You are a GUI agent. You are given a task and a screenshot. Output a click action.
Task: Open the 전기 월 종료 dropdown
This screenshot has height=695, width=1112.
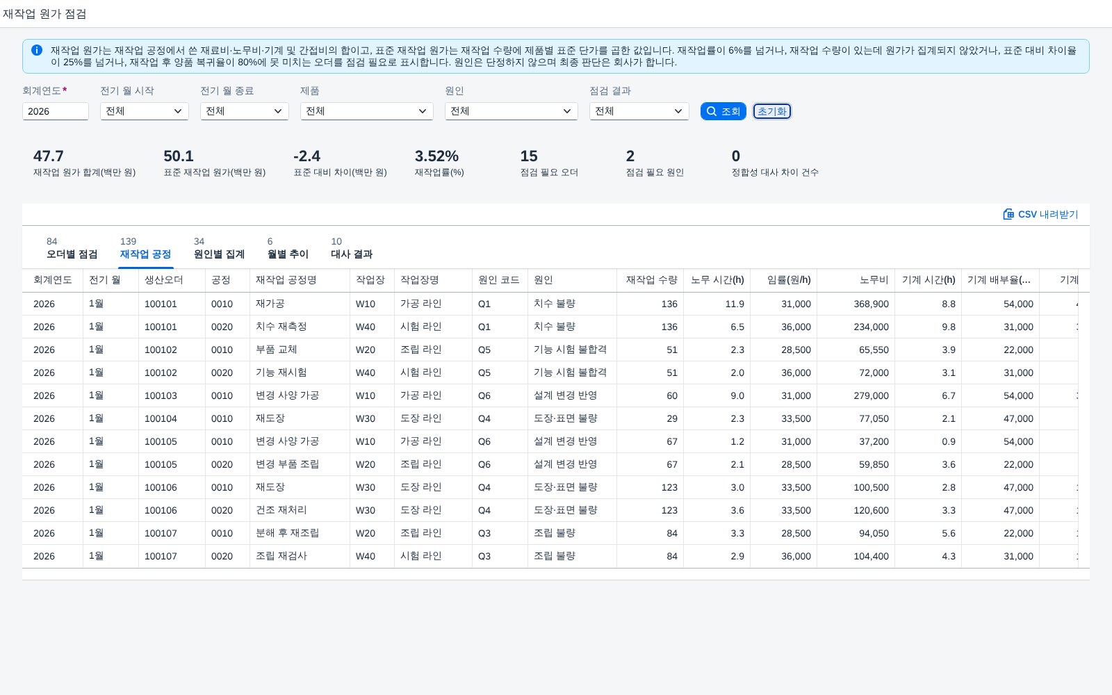(x=245, y=111)
